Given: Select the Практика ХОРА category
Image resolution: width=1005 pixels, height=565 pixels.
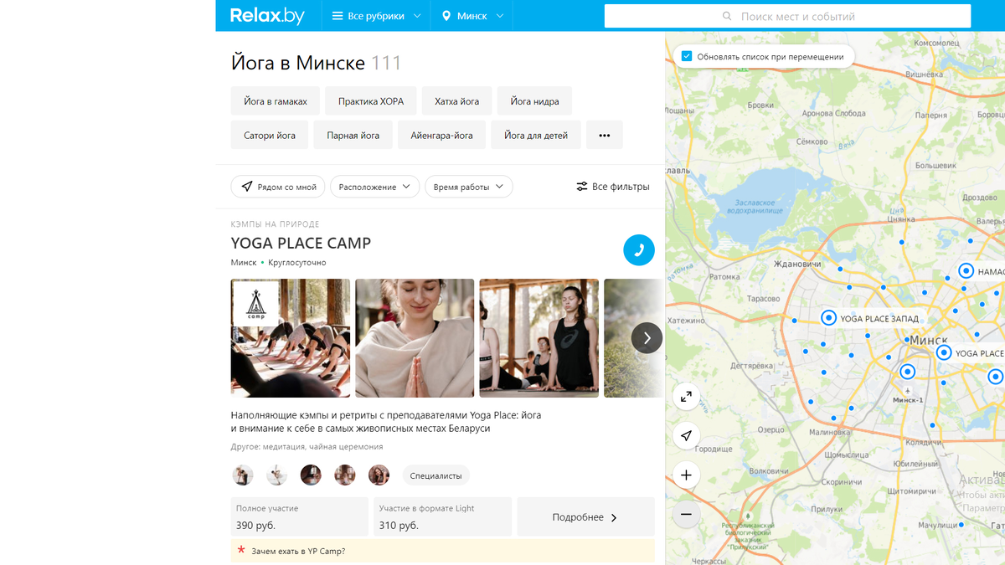Looking at the screenshot, I should click(371, 101).
